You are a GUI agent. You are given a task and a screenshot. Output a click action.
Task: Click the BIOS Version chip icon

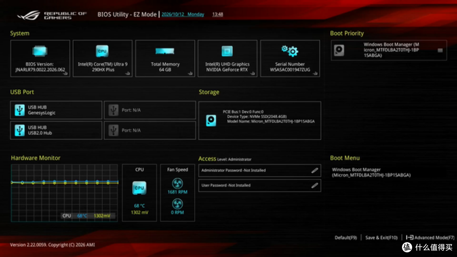(x=40, y=51)
